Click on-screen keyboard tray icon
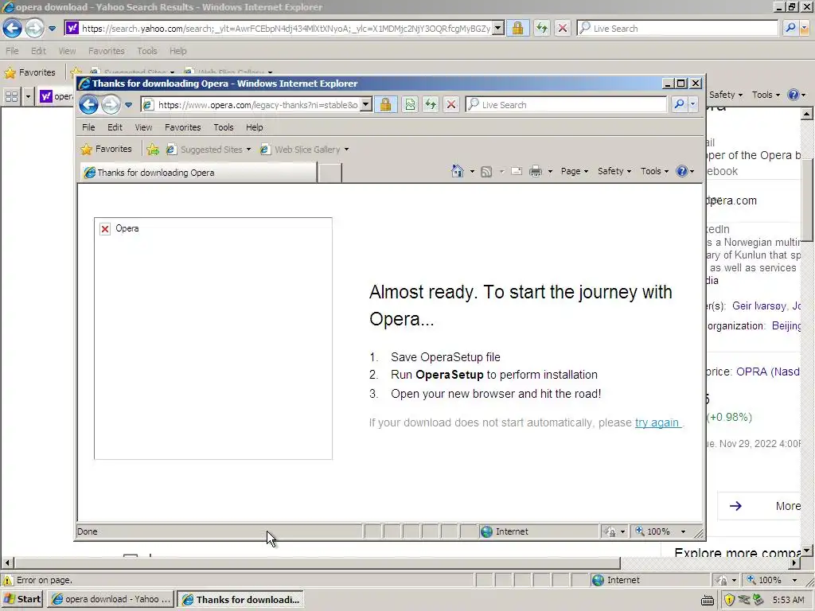 point(708,601)
